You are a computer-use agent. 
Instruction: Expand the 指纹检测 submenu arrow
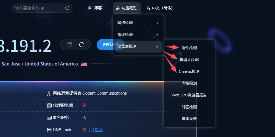pyautogui.click(x=157, y=35)
